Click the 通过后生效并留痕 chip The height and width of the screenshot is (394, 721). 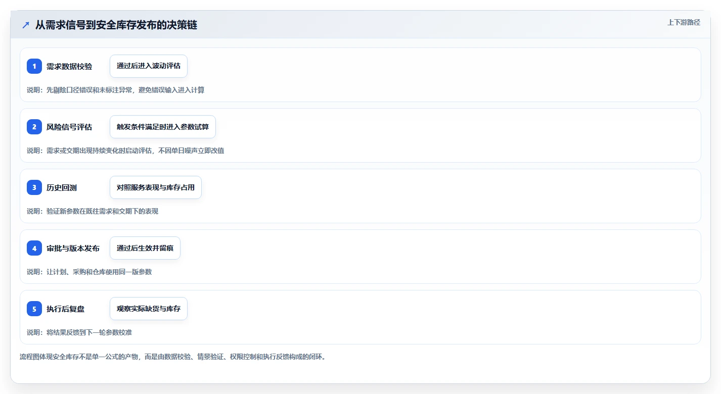click(x=145, y=248)
